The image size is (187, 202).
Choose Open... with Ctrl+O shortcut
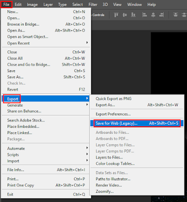46,18
